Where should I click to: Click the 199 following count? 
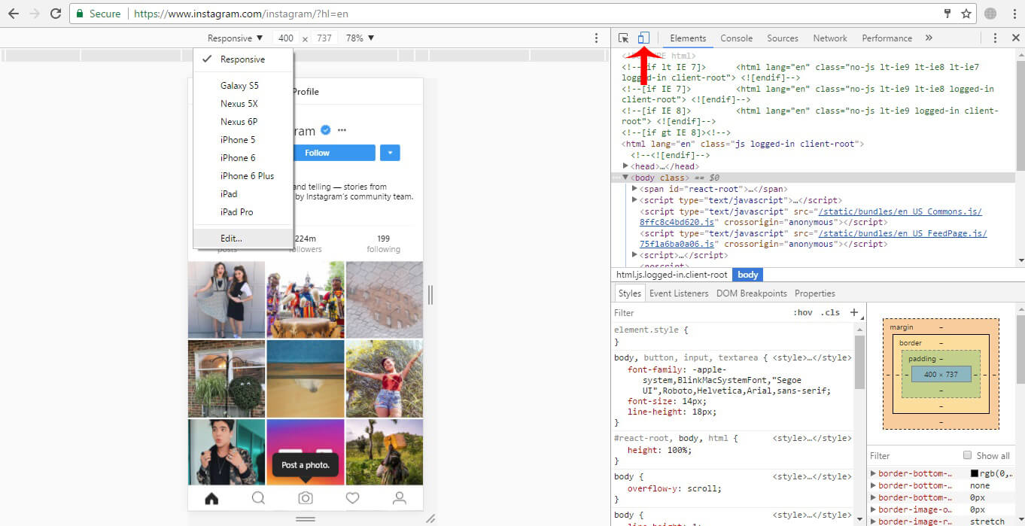click(383, 243)
